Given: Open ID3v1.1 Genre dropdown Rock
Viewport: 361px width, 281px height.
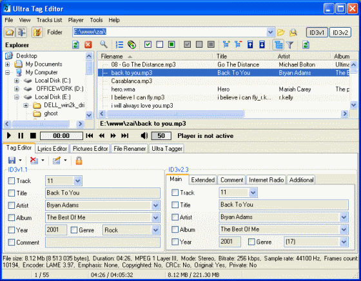Looking at the screenshot, I should (x=155, y=229).
